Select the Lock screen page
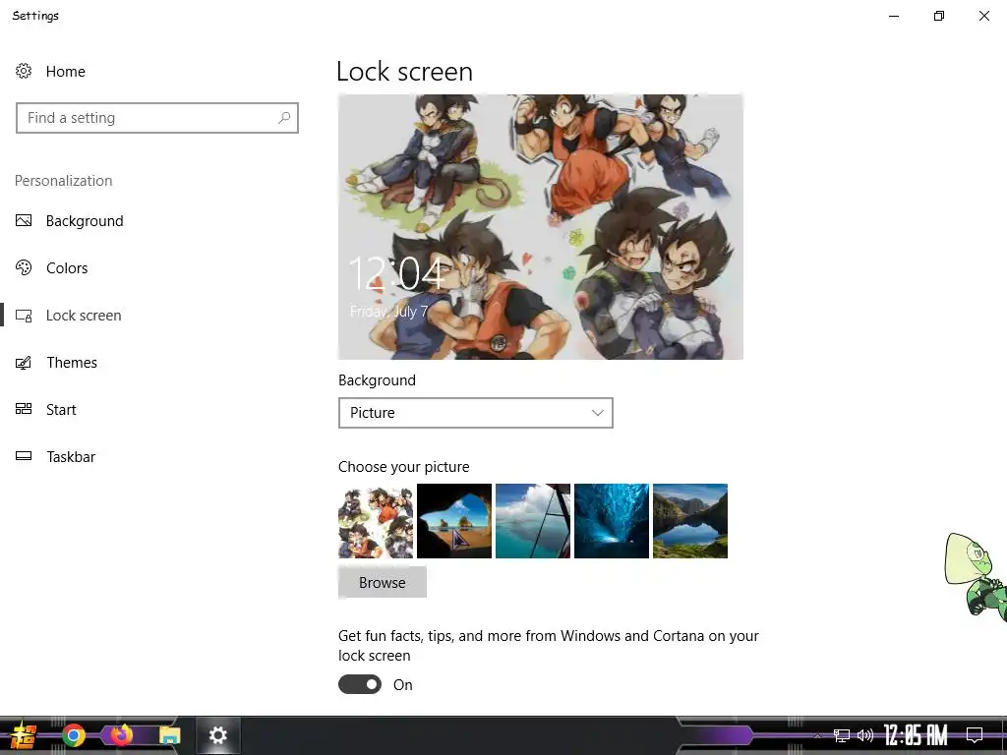The height and width of the screenshot is (755, 1007). [x=84, y=316]
